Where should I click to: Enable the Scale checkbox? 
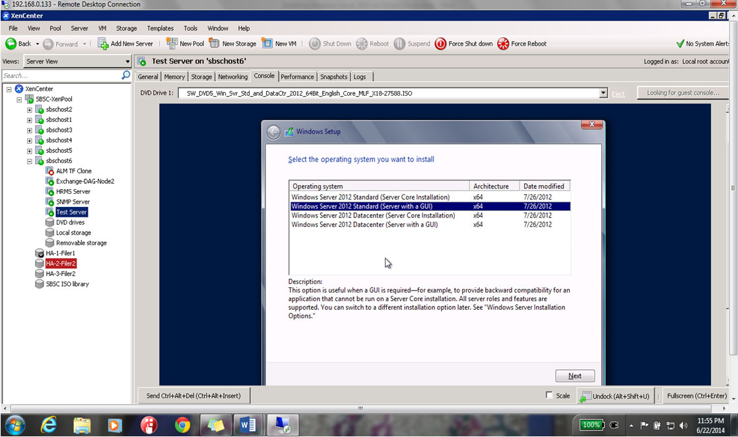click(x=549, y=395)
